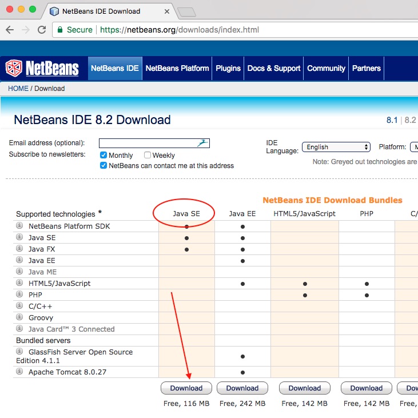Click the 'Free, 116 MB' size text
The image size is (418, 418).
click(186, 404)
